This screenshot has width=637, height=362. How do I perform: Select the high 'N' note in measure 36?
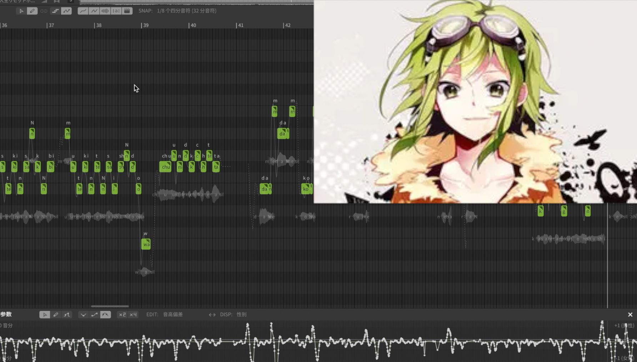32,134
